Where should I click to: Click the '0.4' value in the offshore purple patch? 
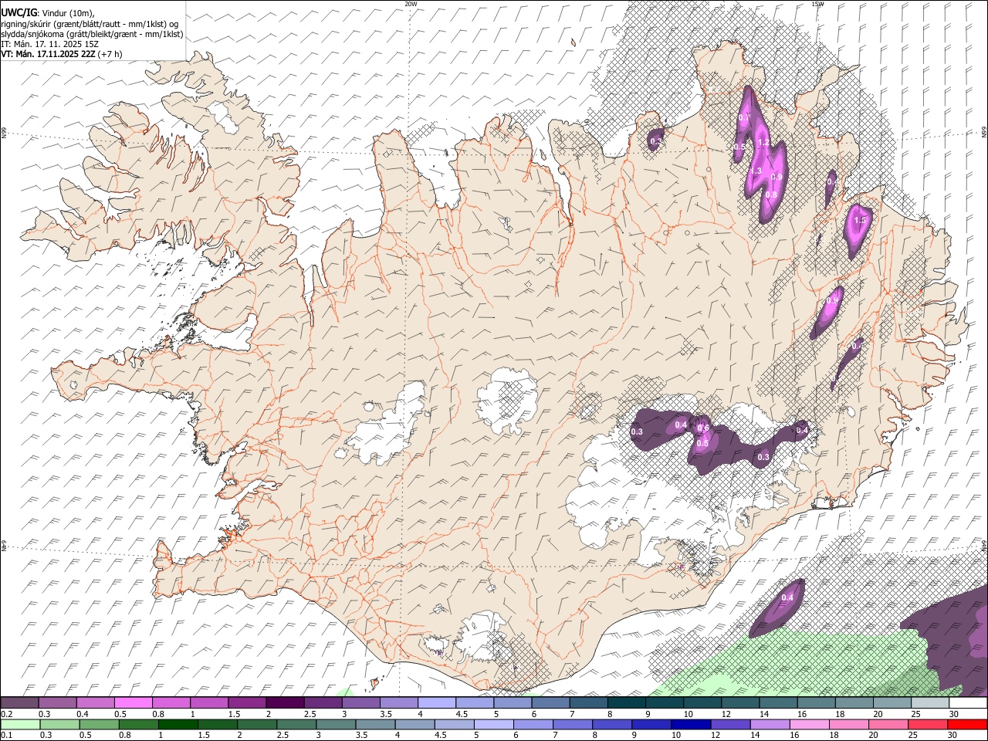(x=787, y=598)
